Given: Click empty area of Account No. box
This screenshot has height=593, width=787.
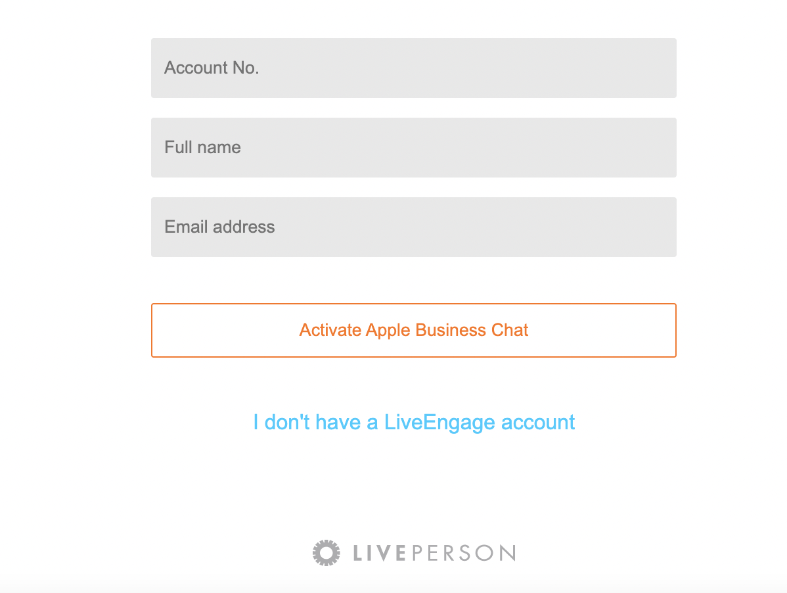Looking at the screenshot, I should (x=467, y=68).
